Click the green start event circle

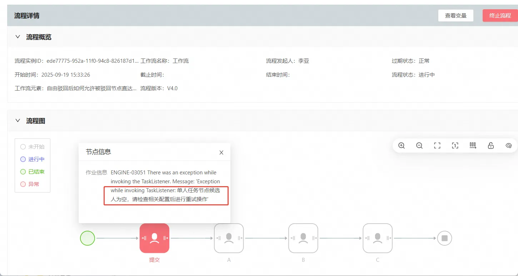click(88, 238)
